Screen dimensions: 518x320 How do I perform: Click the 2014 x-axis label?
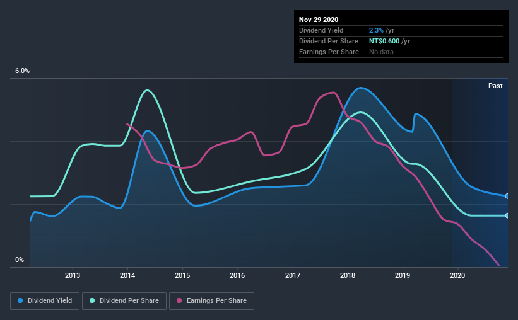(x=127, y=275)
